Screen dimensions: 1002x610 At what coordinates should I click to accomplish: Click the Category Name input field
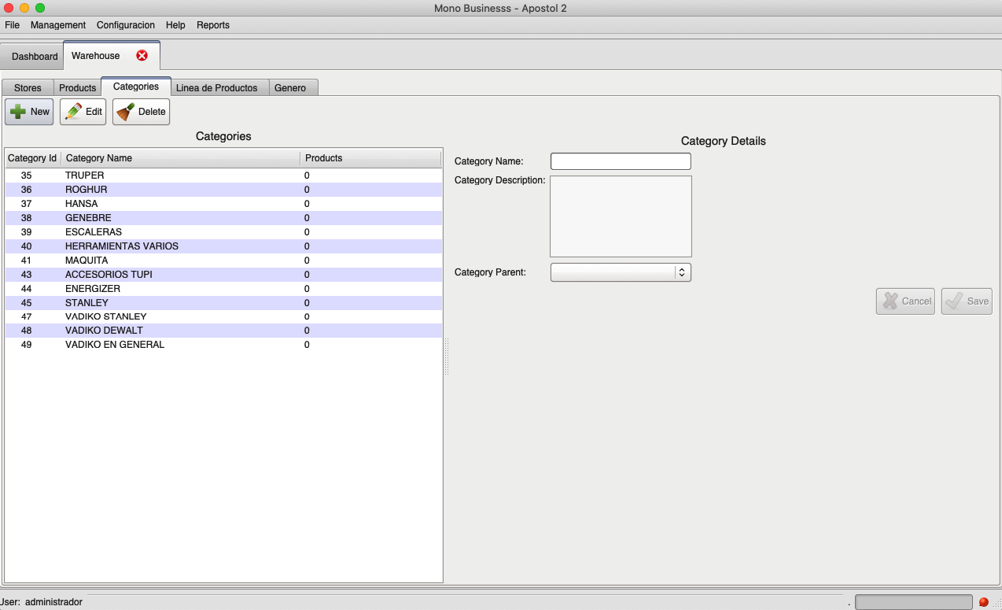click(621, 161)
